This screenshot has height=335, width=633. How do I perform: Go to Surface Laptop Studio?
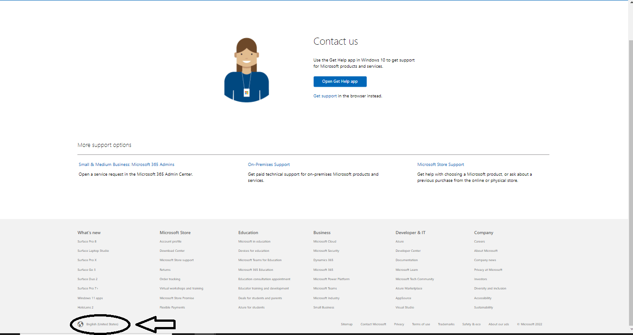point(93,251)
